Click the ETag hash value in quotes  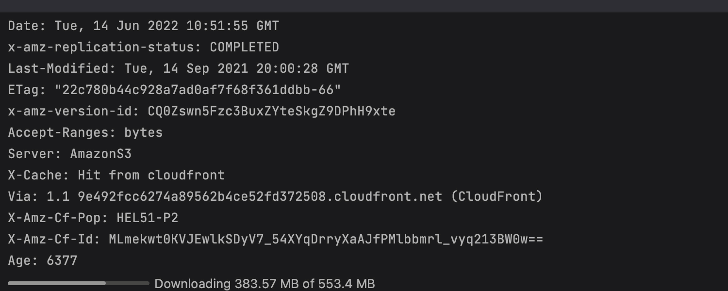(198, 90)
